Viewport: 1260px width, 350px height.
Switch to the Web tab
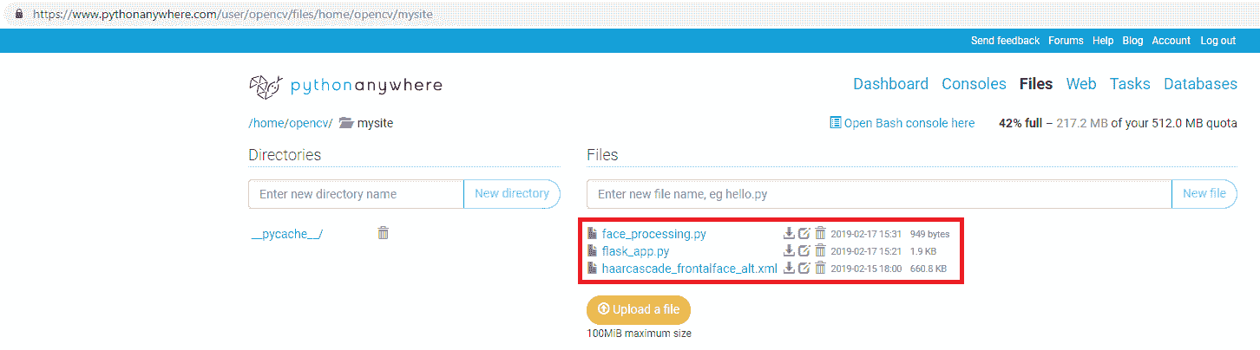coord(1081,84)
